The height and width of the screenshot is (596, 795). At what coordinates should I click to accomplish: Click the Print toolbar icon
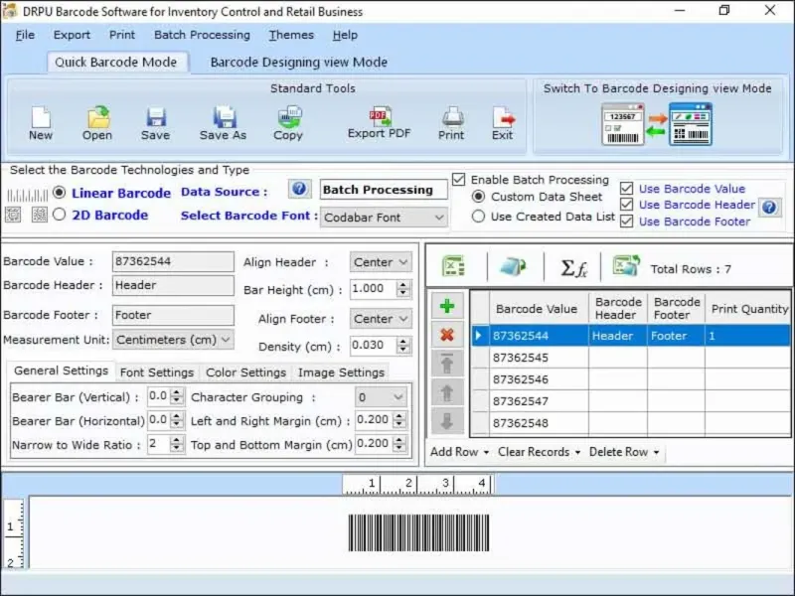tap(451, 118)
